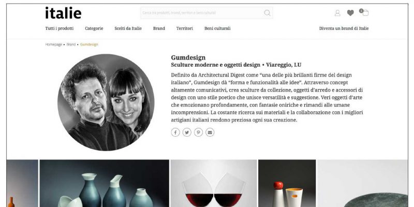Viewport: 414px width, 207px height.
Task: Go to Homepage breadcrumb link
Action: coord(54,45)
